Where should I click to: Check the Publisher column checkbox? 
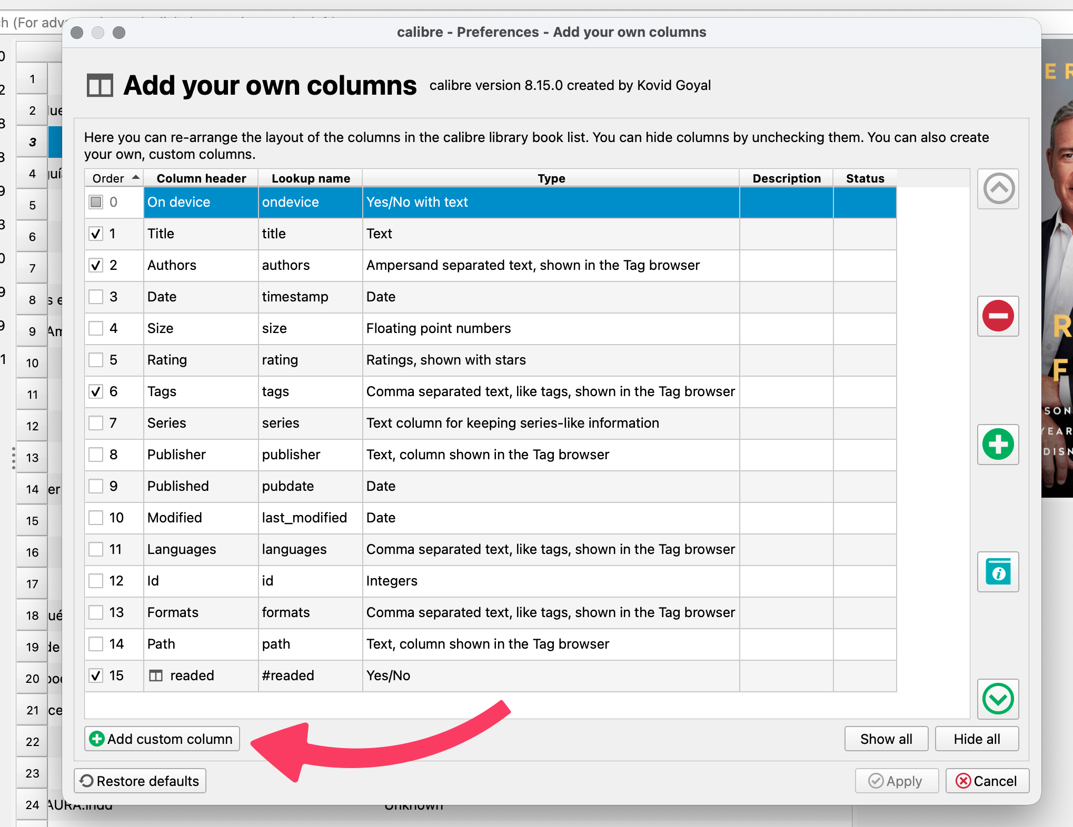pos(96,455)
